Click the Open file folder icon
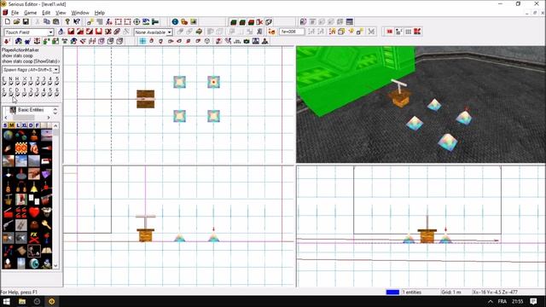546x307 pixels. point(16,21)
